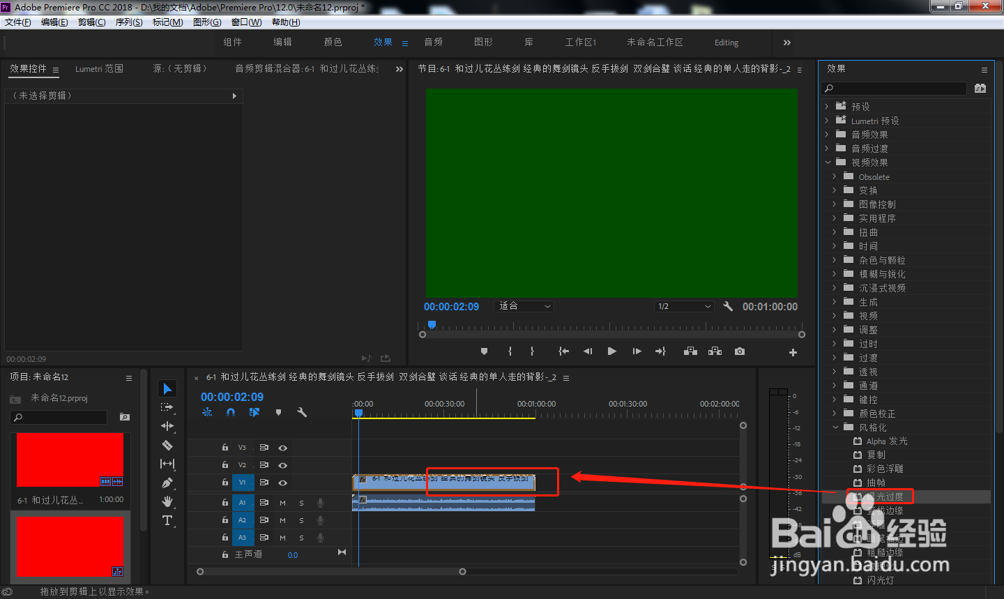Mute the A3 audio track

coord(282,538)
